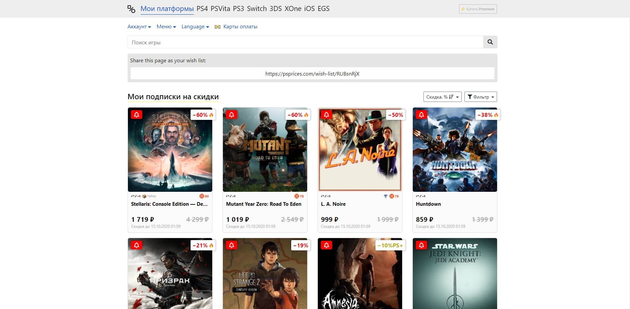Screen dimensions: 630x309
Task: Open the Скидка, % sort dropdown
Action: click(442, 97)
